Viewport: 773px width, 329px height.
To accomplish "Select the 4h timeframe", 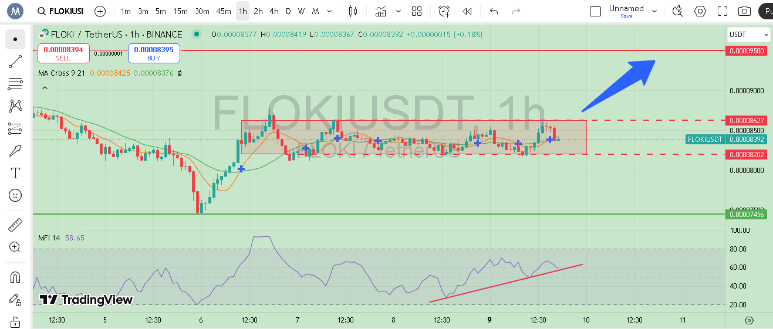I will pos(274,11).
